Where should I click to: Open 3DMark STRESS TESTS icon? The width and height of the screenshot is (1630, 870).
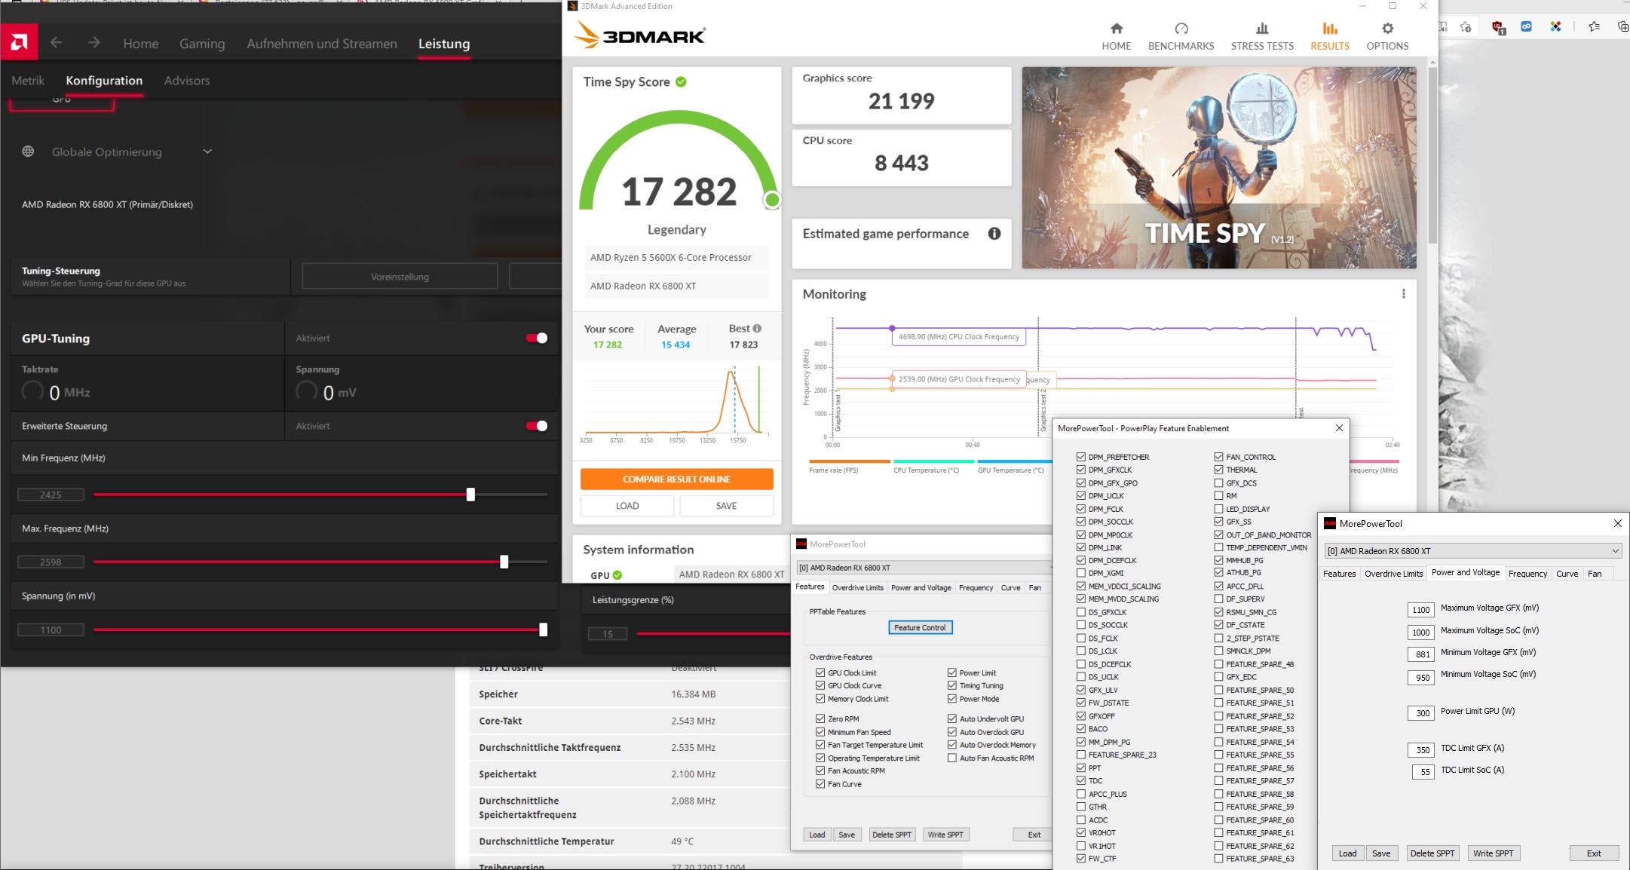click(1262, 29)
